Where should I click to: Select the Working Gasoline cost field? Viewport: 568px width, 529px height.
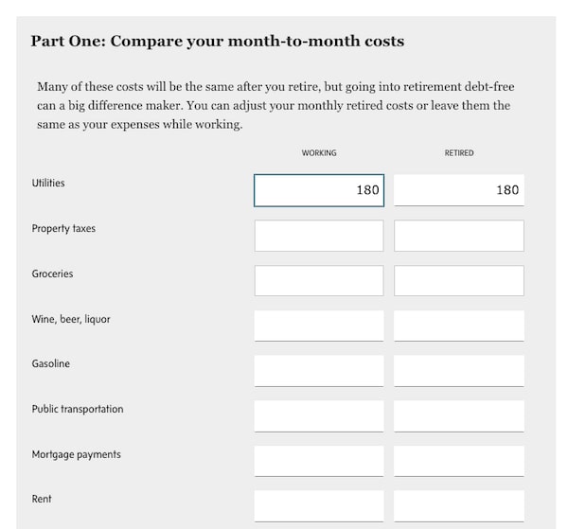click(x=318, y=370)
